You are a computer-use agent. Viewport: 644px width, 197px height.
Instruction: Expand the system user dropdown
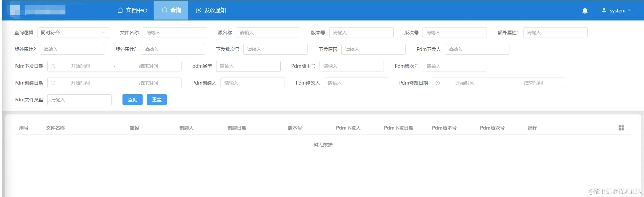pos(617,11)
